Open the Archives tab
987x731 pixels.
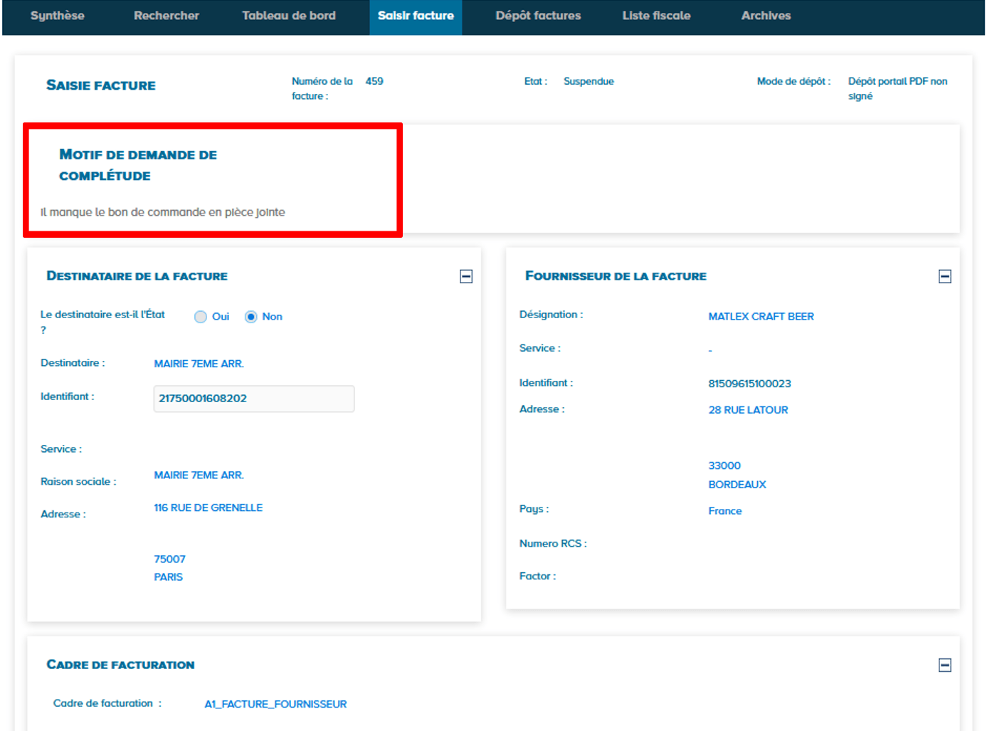click(766, 16)
